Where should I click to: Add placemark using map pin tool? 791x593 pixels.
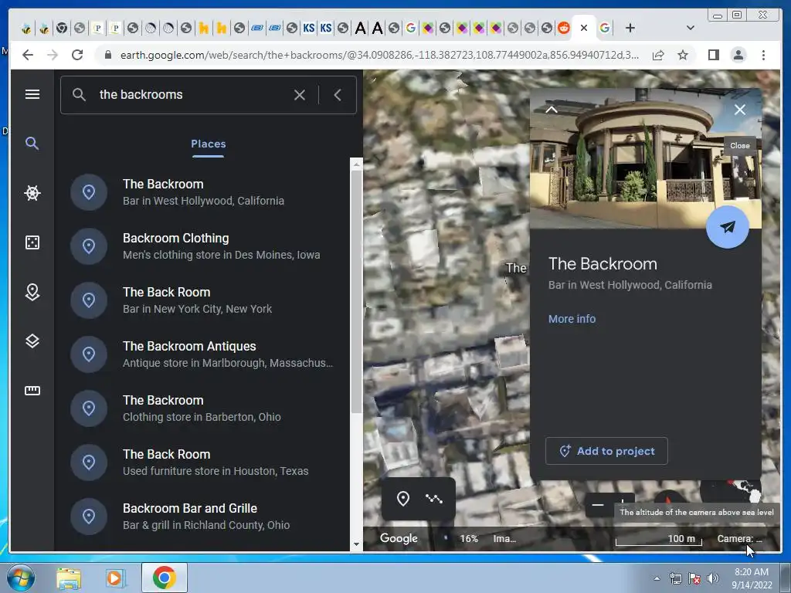(402, 499)
